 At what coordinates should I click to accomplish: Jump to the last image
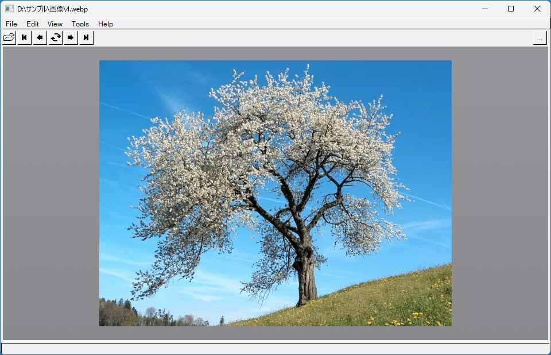click(86, 38)
